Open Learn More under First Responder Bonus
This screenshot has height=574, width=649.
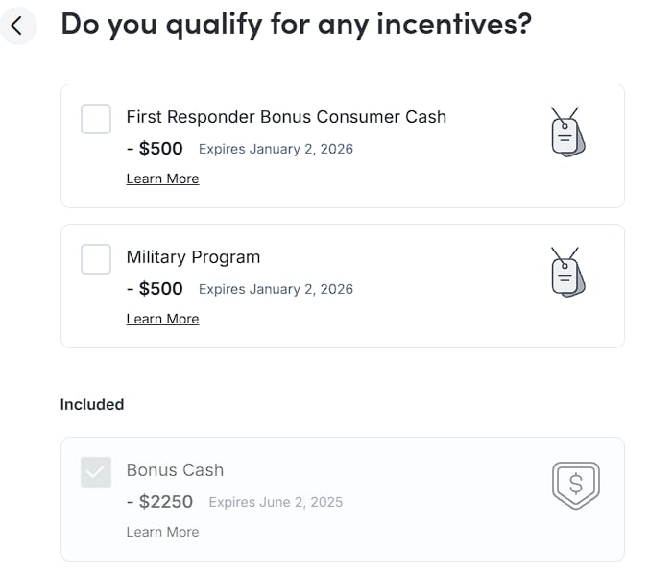162,179
